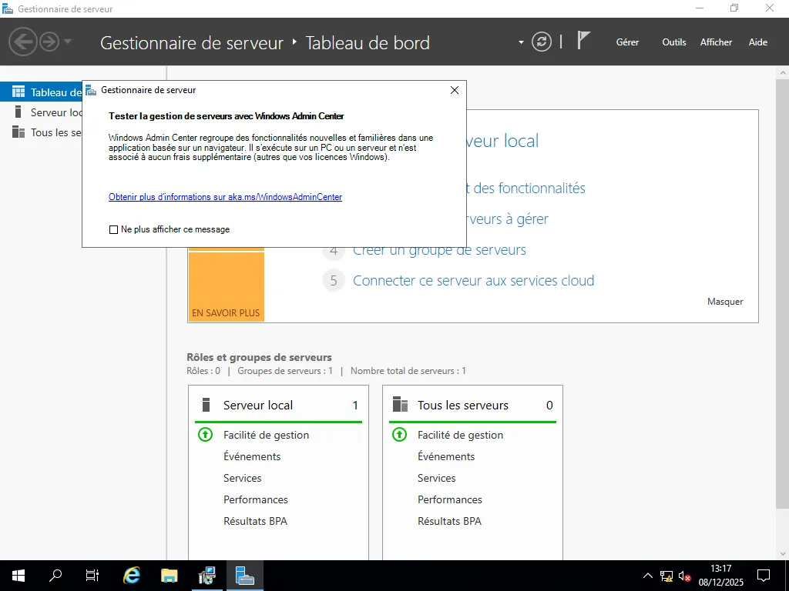Expand dropdown arrow left of refresh icon
Screen dimensions: 789x591
click(x=521, y=42)
